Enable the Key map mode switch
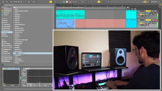The width and height of the screenshot is (162, 91). click(148, 2)
